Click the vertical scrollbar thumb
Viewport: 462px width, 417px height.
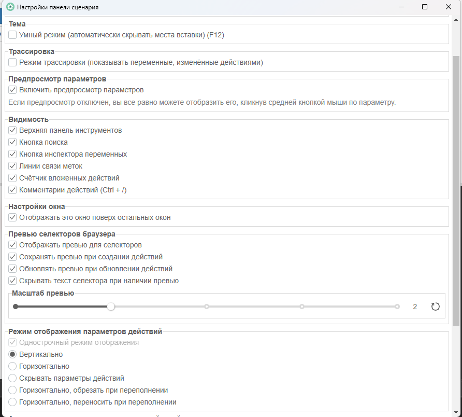coord(456,191)
